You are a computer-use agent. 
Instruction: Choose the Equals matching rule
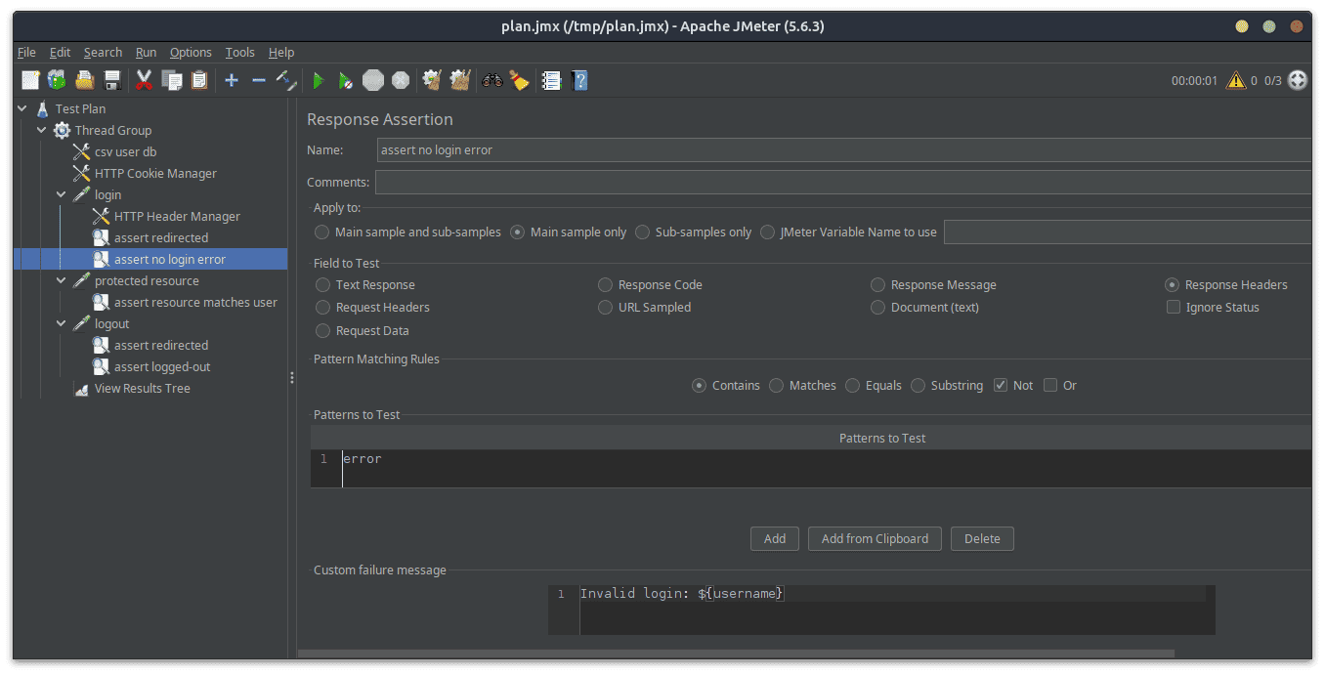pos(852,386)
